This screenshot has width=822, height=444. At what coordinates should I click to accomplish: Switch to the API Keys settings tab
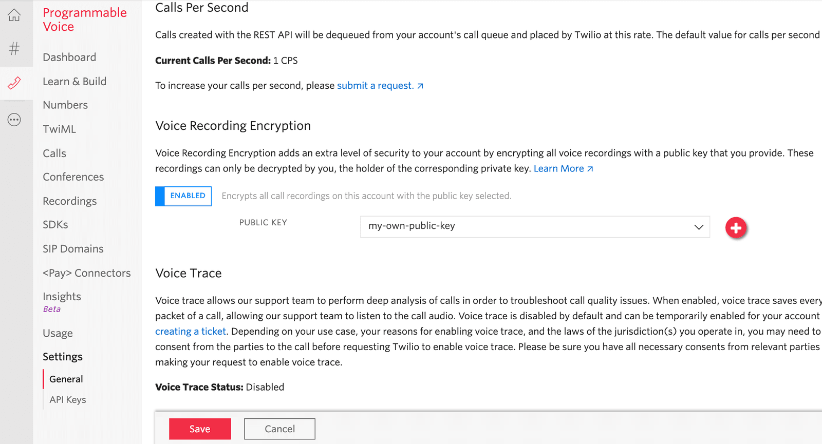click(x=67, y=399)
